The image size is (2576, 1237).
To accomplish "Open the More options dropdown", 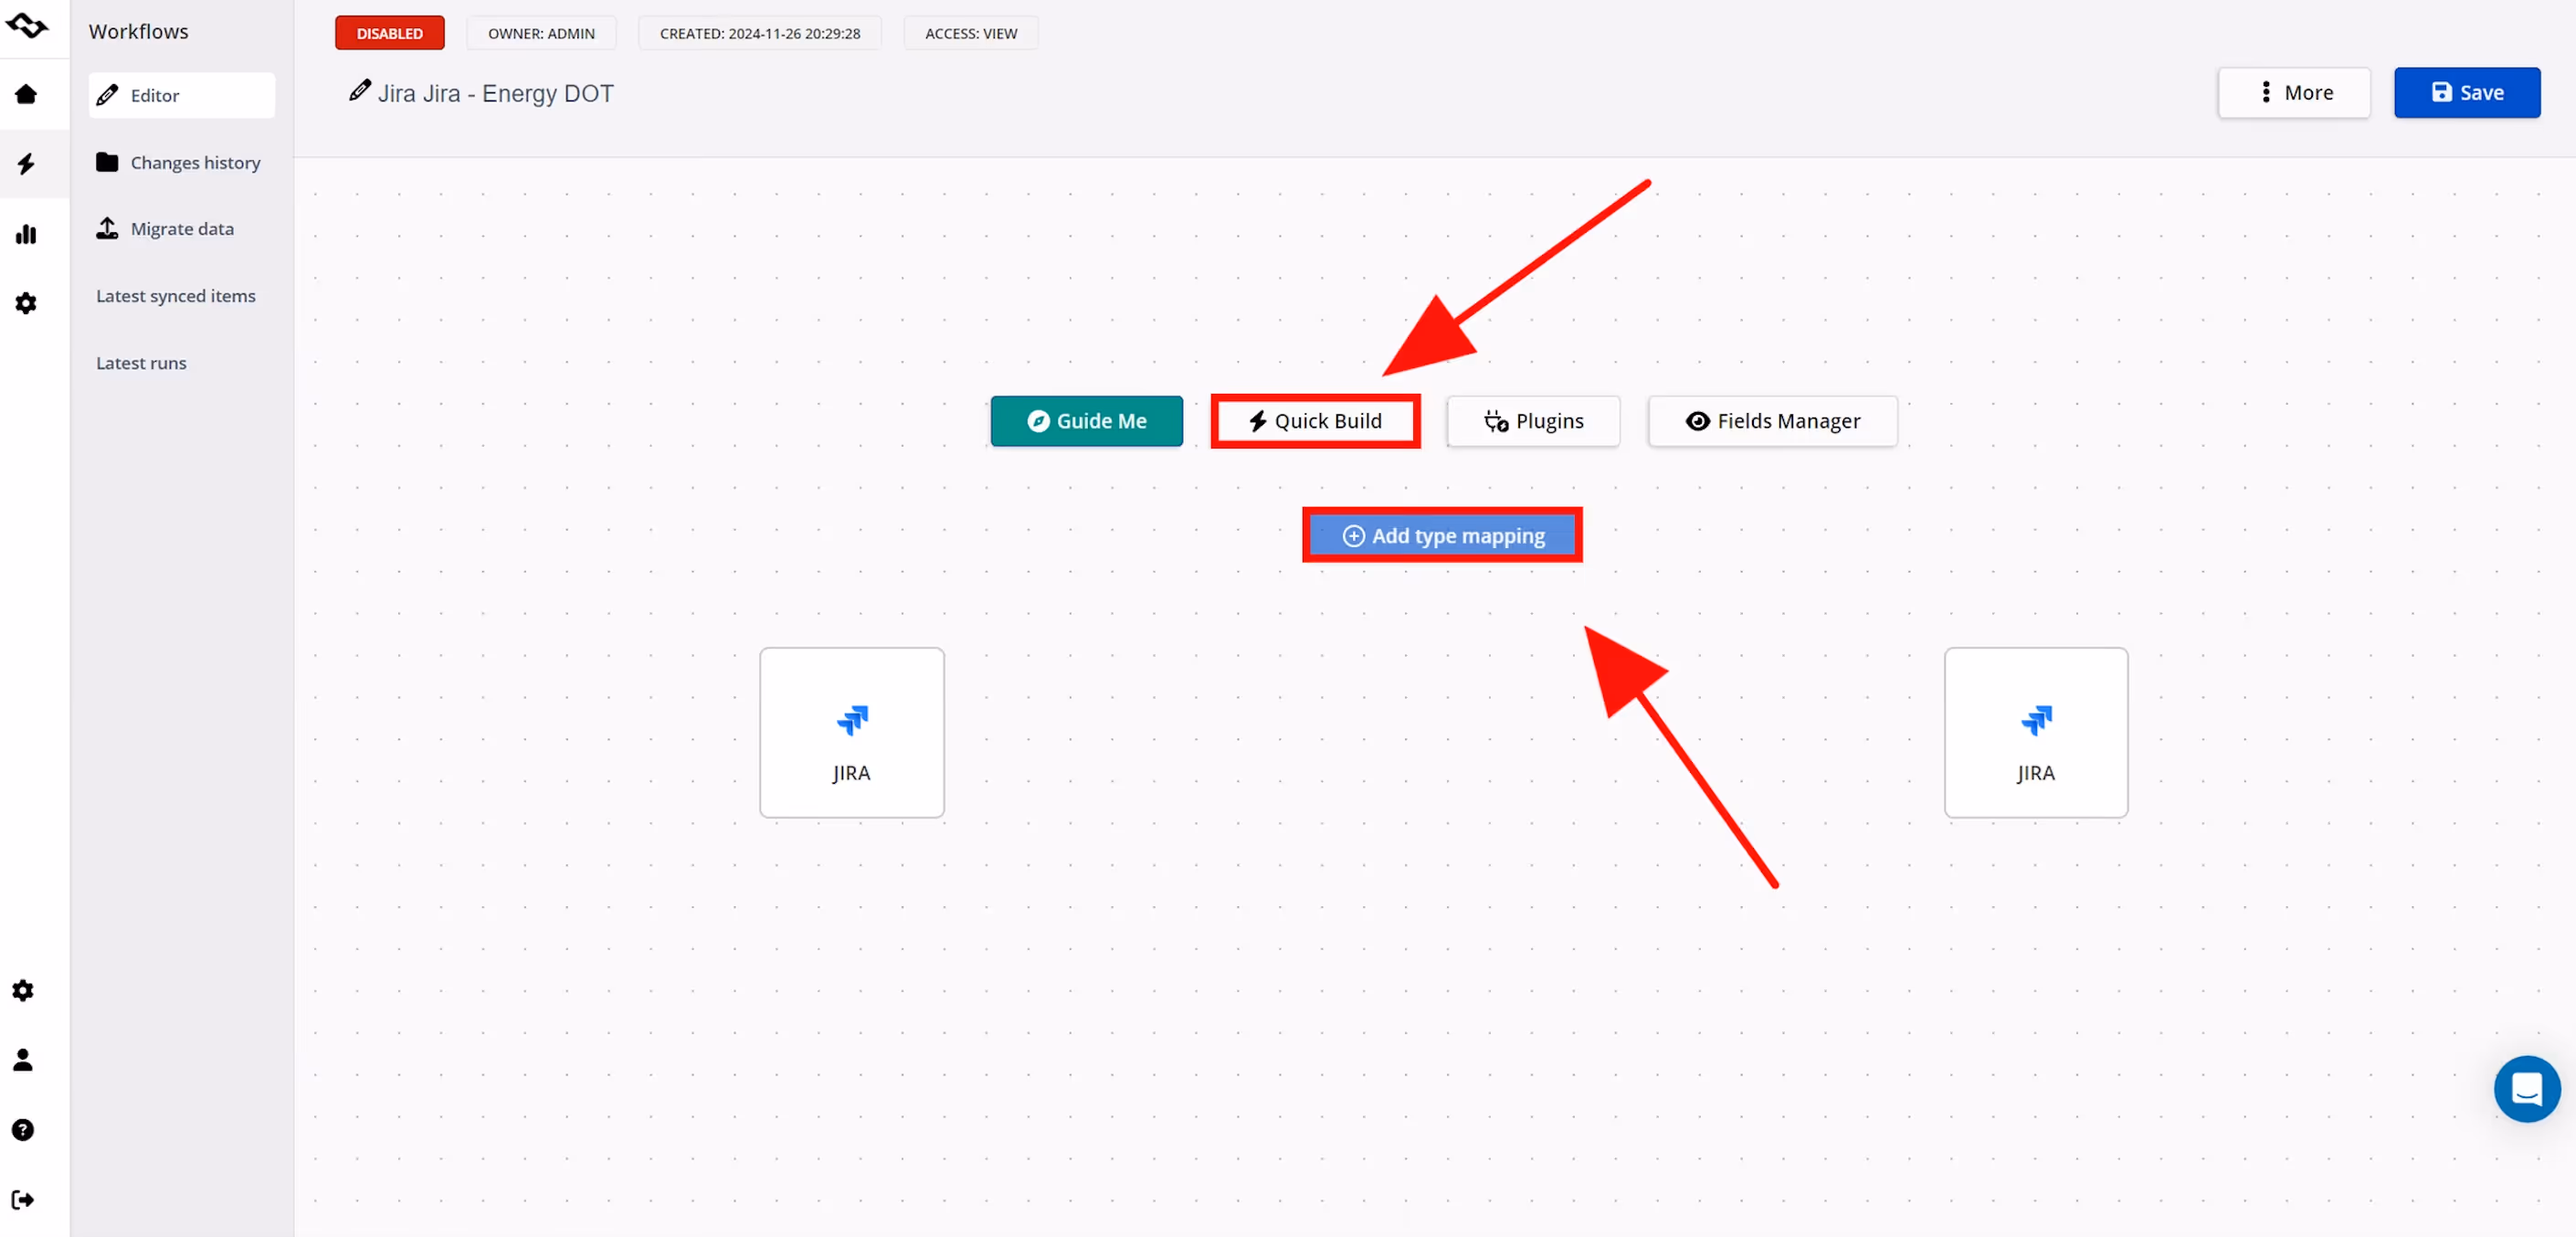I will click(x=2293, y=93).
